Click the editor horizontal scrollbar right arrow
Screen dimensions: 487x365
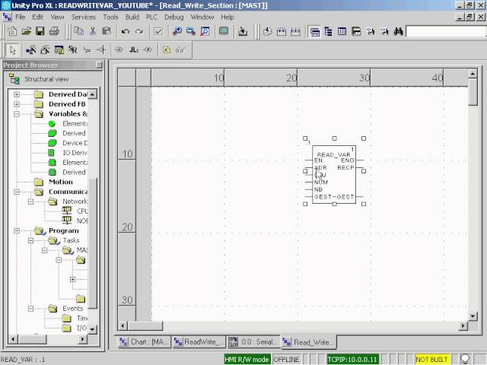pos(463,325)
